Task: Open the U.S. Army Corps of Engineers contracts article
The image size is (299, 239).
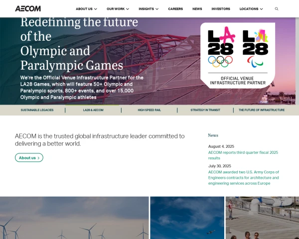Action: [x=244, y=178]
